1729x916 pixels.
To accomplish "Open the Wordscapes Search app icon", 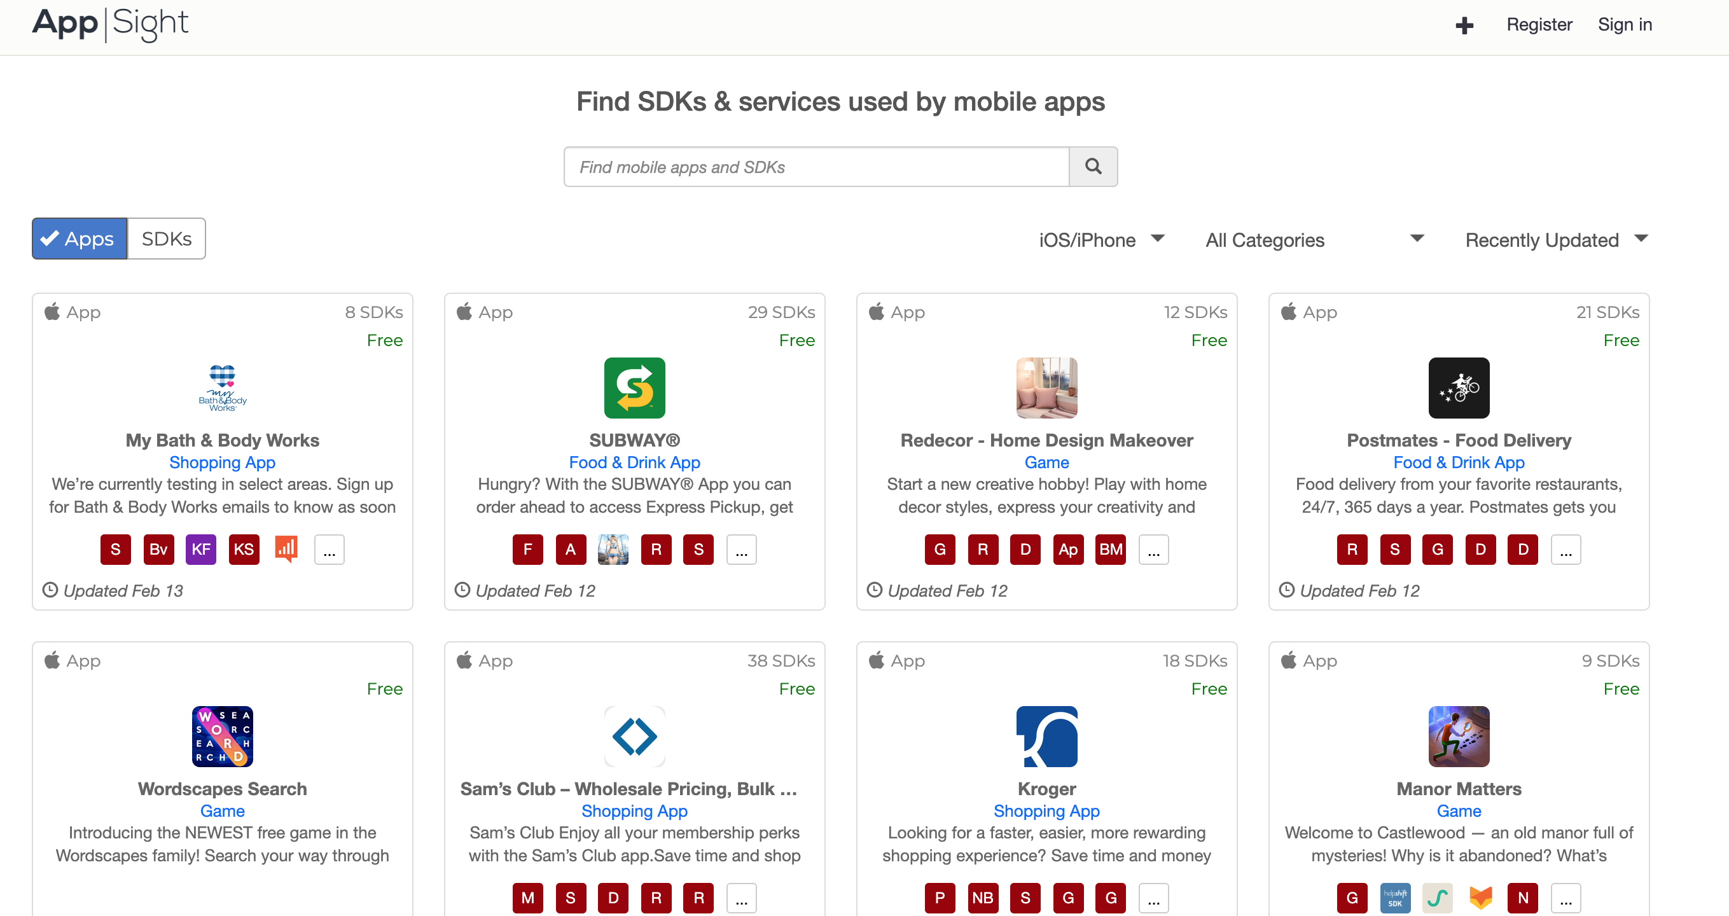I will (x=222, y=736).
